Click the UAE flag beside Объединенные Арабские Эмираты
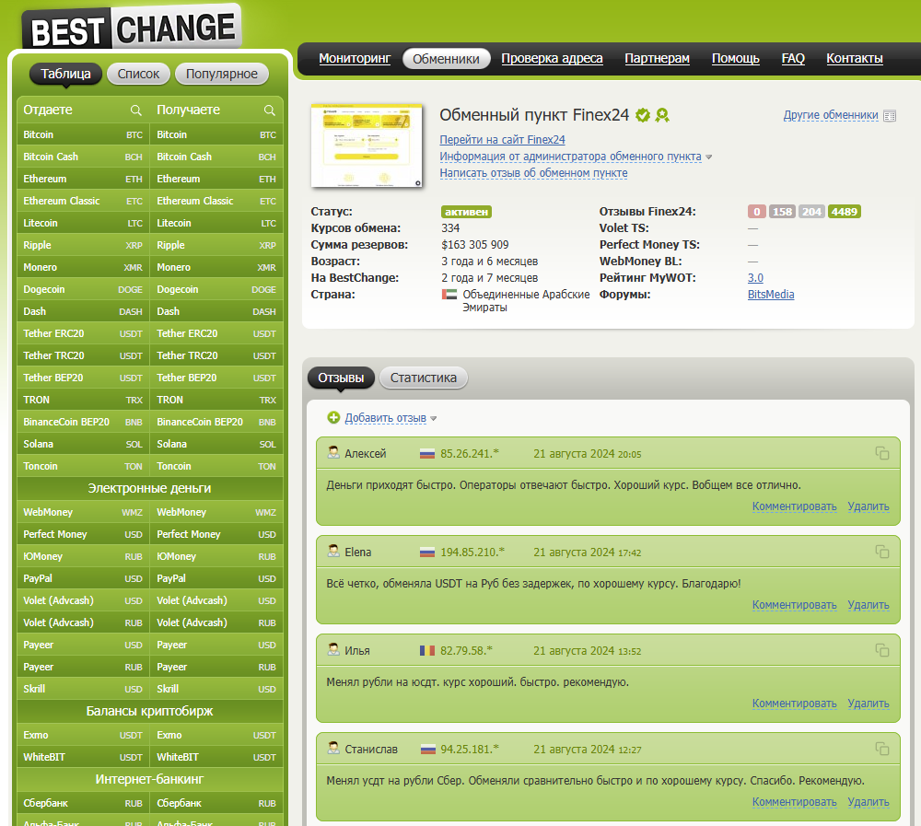Viewport: 921px width, 826px height. pyautogui.click(x=449, y=295)
